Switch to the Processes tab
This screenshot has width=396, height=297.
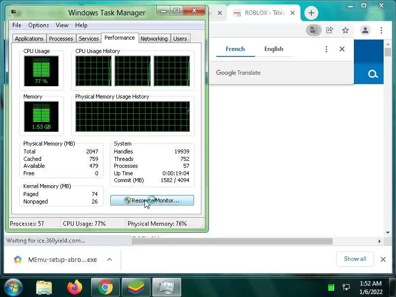tap(61, 39)
